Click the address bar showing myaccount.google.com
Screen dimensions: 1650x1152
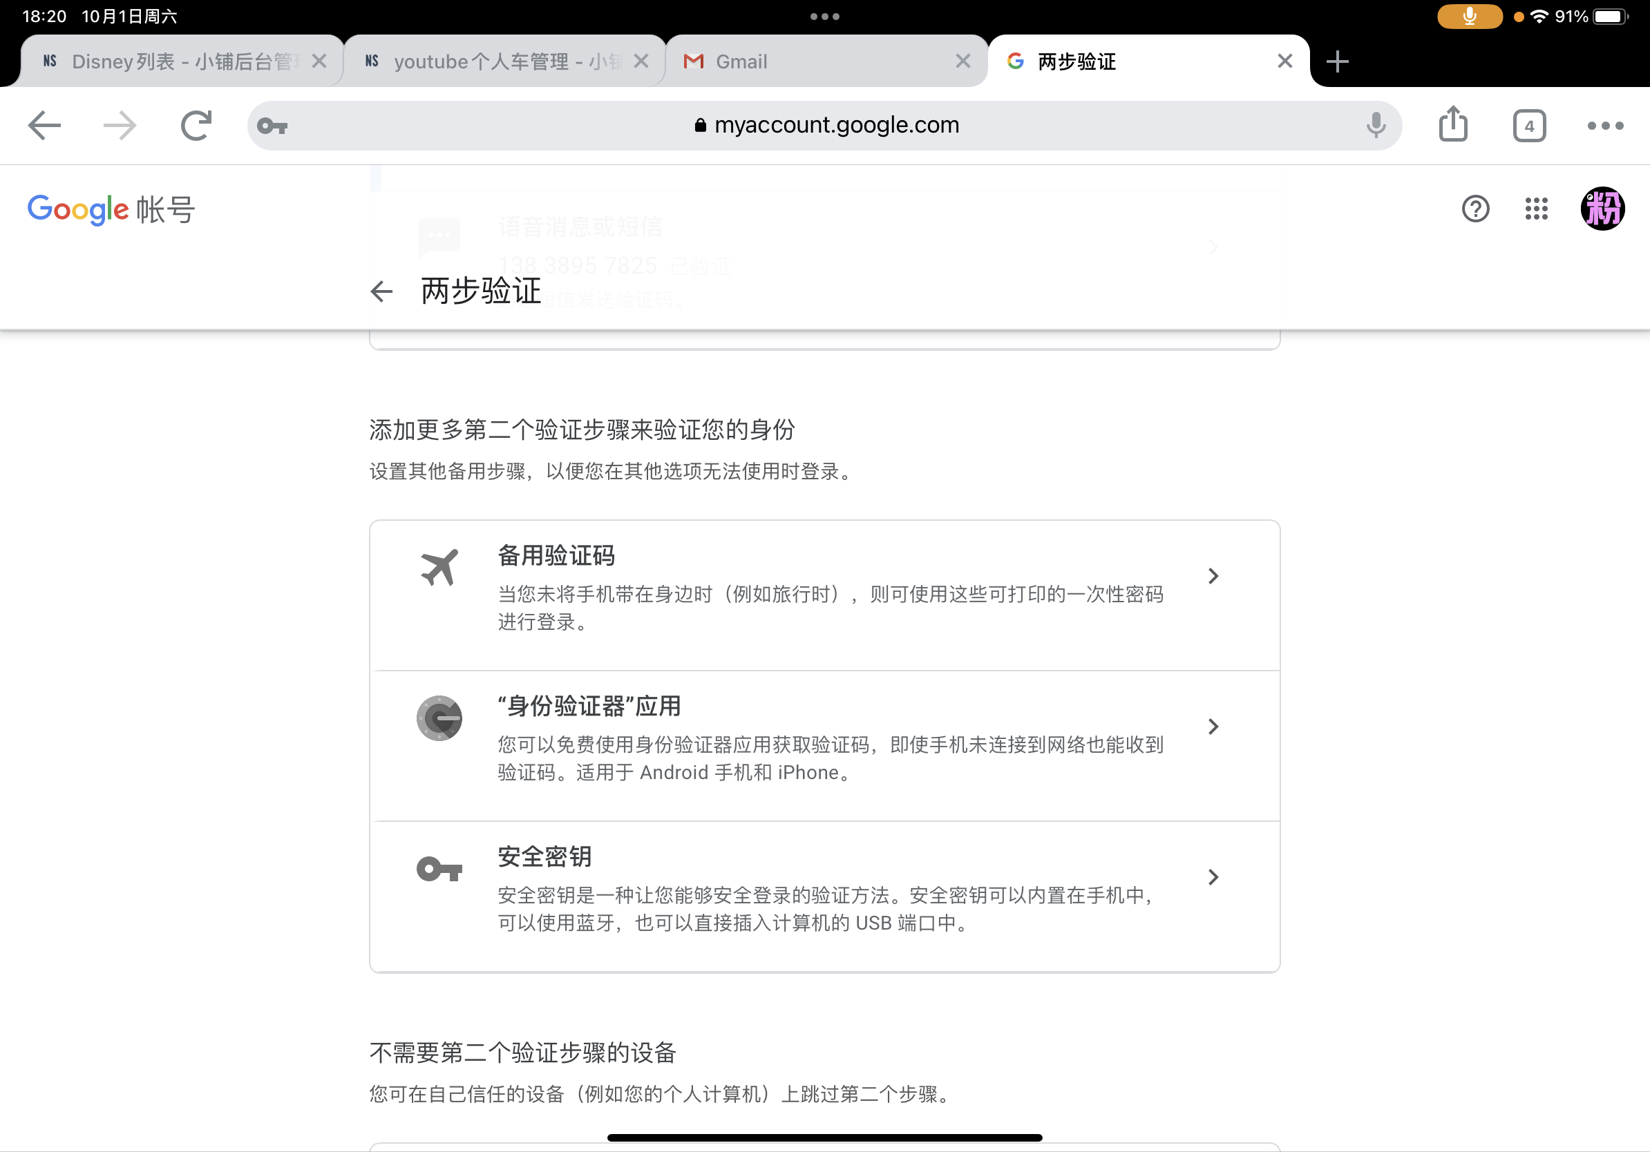coord(836,125)
